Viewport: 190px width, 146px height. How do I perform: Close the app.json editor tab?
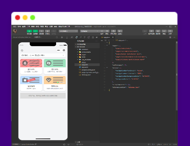tap(112, 37)
